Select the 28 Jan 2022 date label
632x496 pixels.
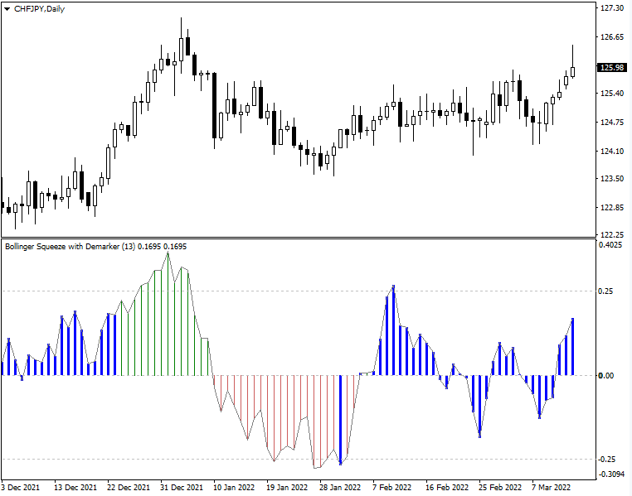tap(340, 487)
